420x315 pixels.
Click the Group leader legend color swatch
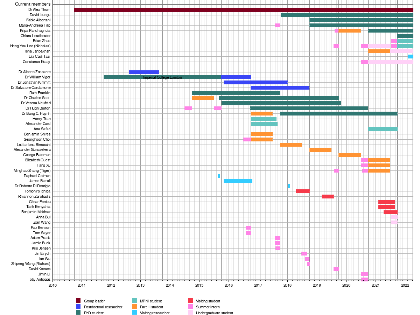[78, 301]
